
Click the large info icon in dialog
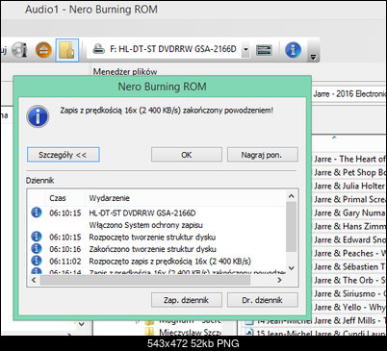pos(38,116)
